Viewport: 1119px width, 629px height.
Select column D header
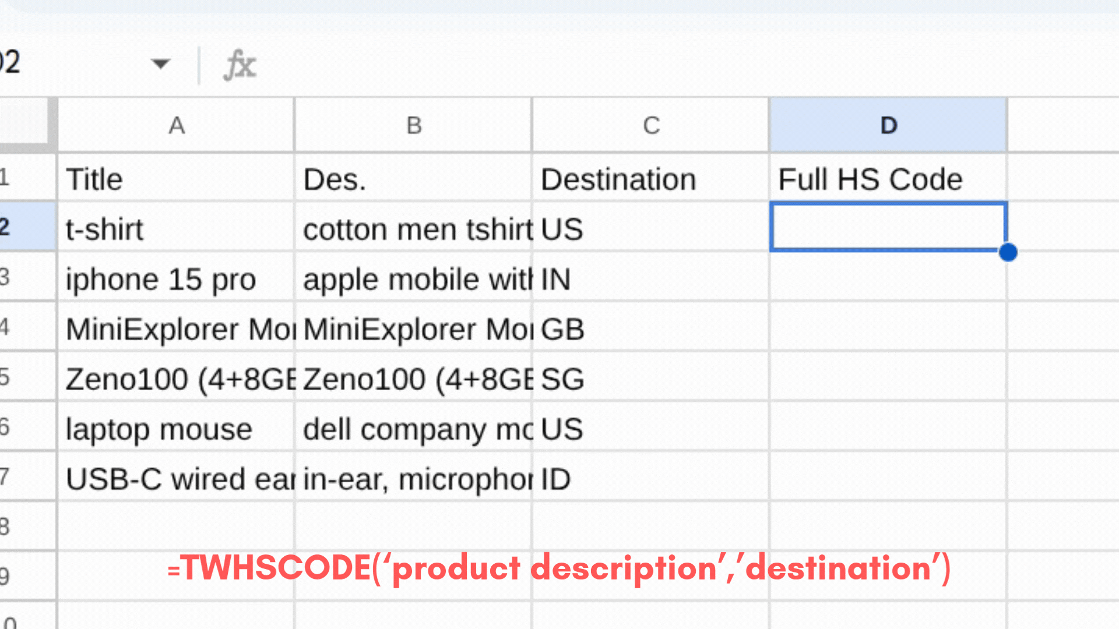coord(888,125)
